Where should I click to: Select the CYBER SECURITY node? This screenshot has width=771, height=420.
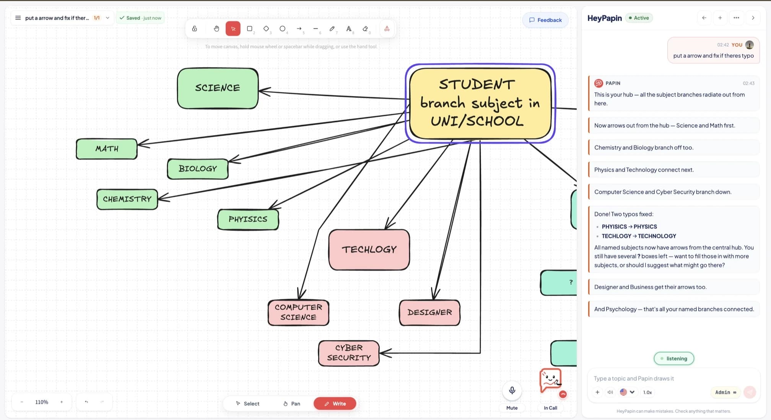pyautogui.click(x=349, y=353)
